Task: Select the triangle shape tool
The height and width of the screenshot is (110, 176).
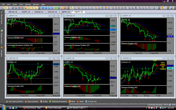Action: click(x=143, y=8)
